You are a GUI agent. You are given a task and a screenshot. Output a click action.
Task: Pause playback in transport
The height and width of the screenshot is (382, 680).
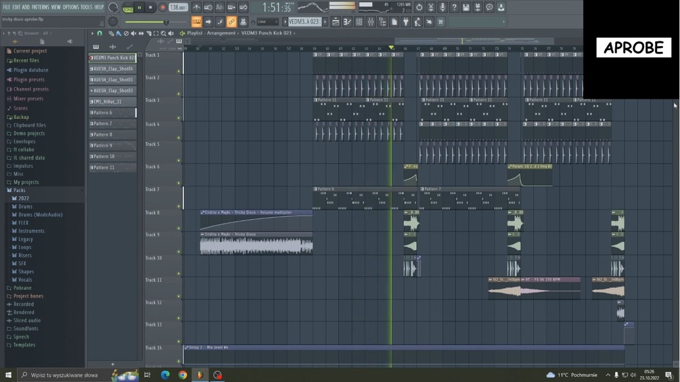click(139, 7)
